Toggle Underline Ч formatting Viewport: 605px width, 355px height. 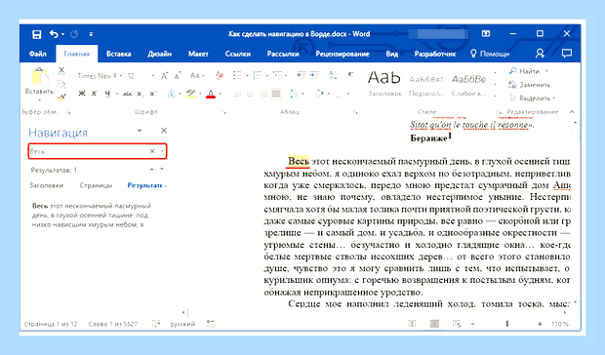(107, 94)
